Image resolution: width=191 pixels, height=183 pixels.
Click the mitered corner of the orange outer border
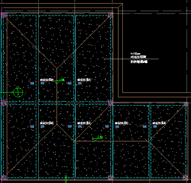(x=120, y=6)
